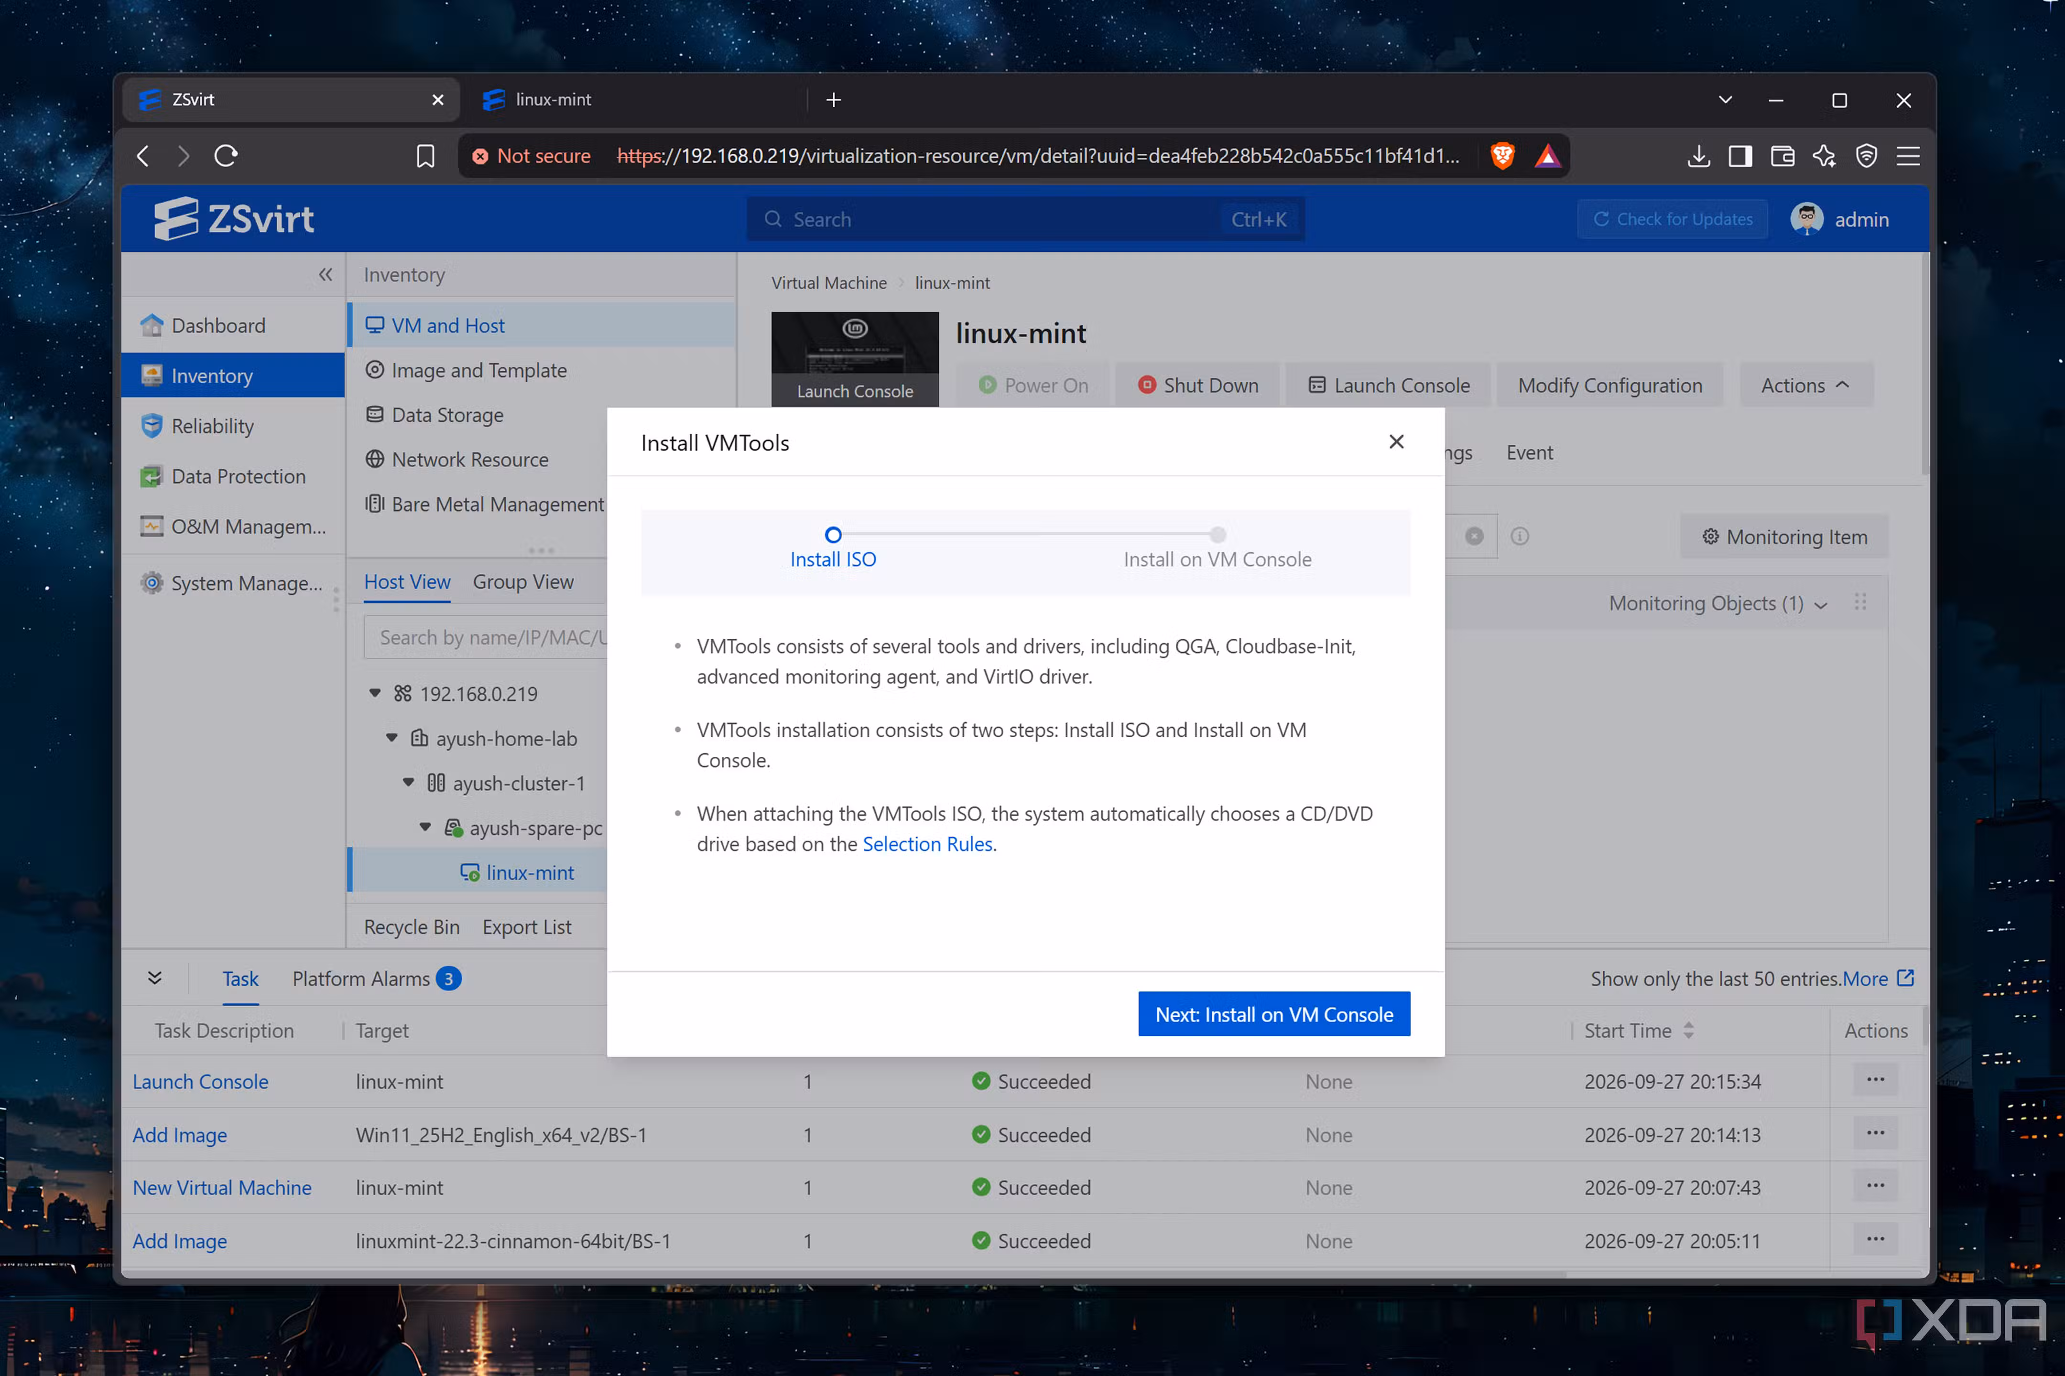Image resolution: width=2065 pixels, height=1376 pixels.
Task: Open Data Protection section
Action: tap(234, 476)
